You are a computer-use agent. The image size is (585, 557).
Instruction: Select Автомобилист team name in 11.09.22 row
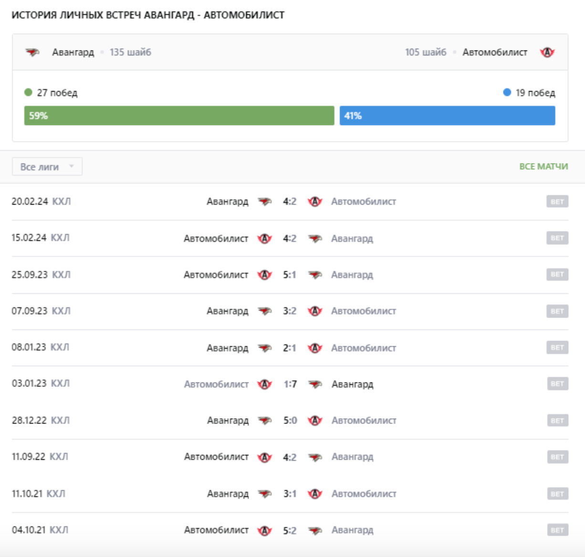pyautogui.click(x=216, y=457)
